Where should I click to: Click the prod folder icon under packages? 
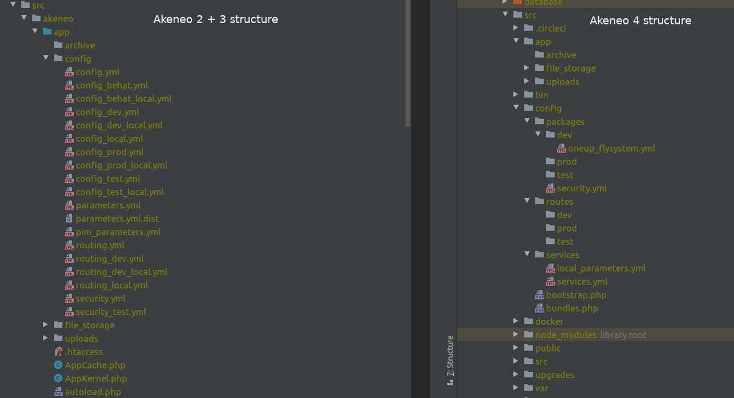coord(550,161)
